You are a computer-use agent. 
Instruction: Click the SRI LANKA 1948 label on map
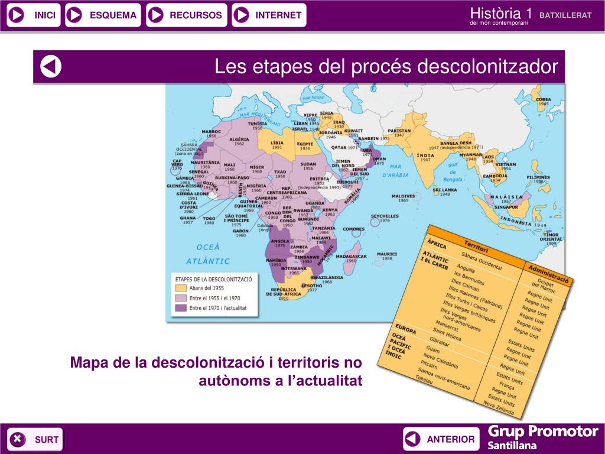click(x=444, y=192)
